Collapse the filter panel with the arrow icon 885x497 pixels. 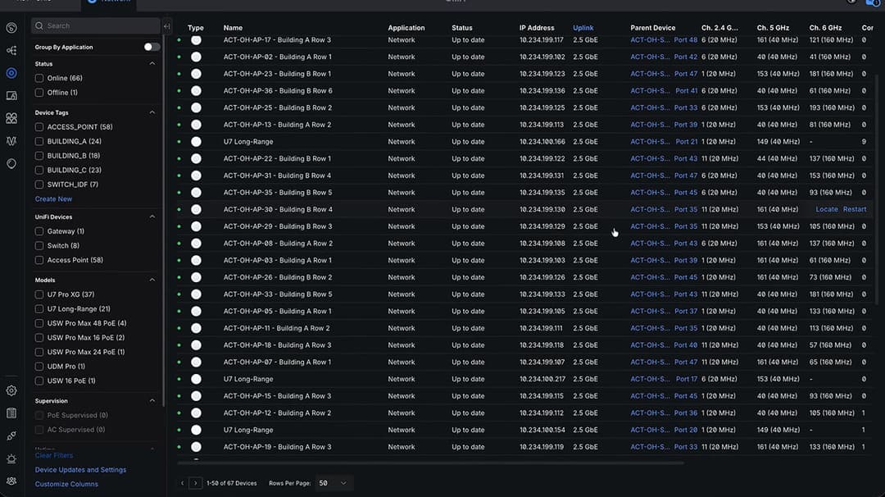tap(166, 26)
